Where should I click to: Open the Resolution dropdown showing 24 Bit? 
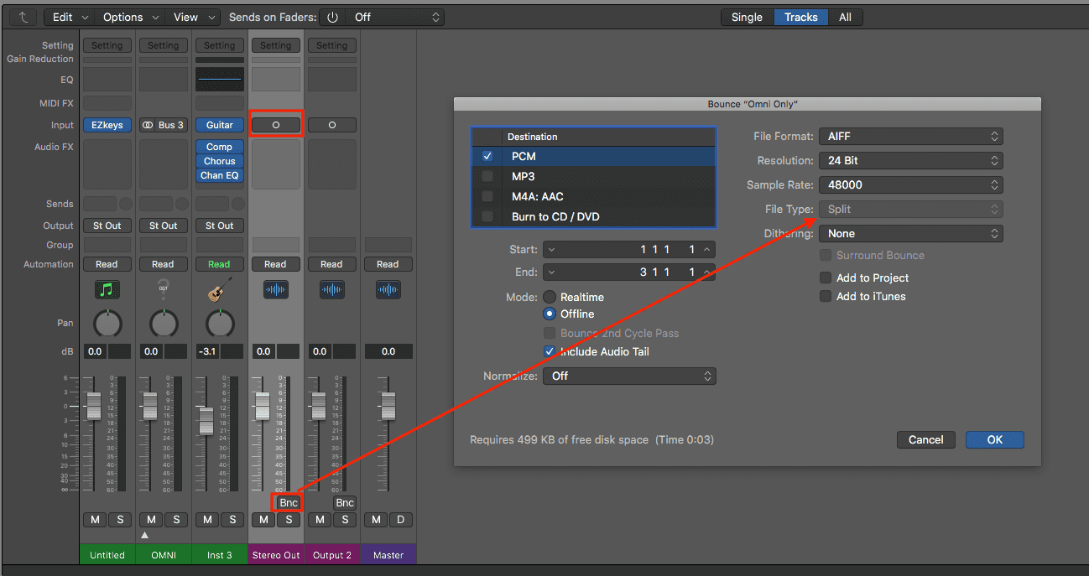(910, 160)
